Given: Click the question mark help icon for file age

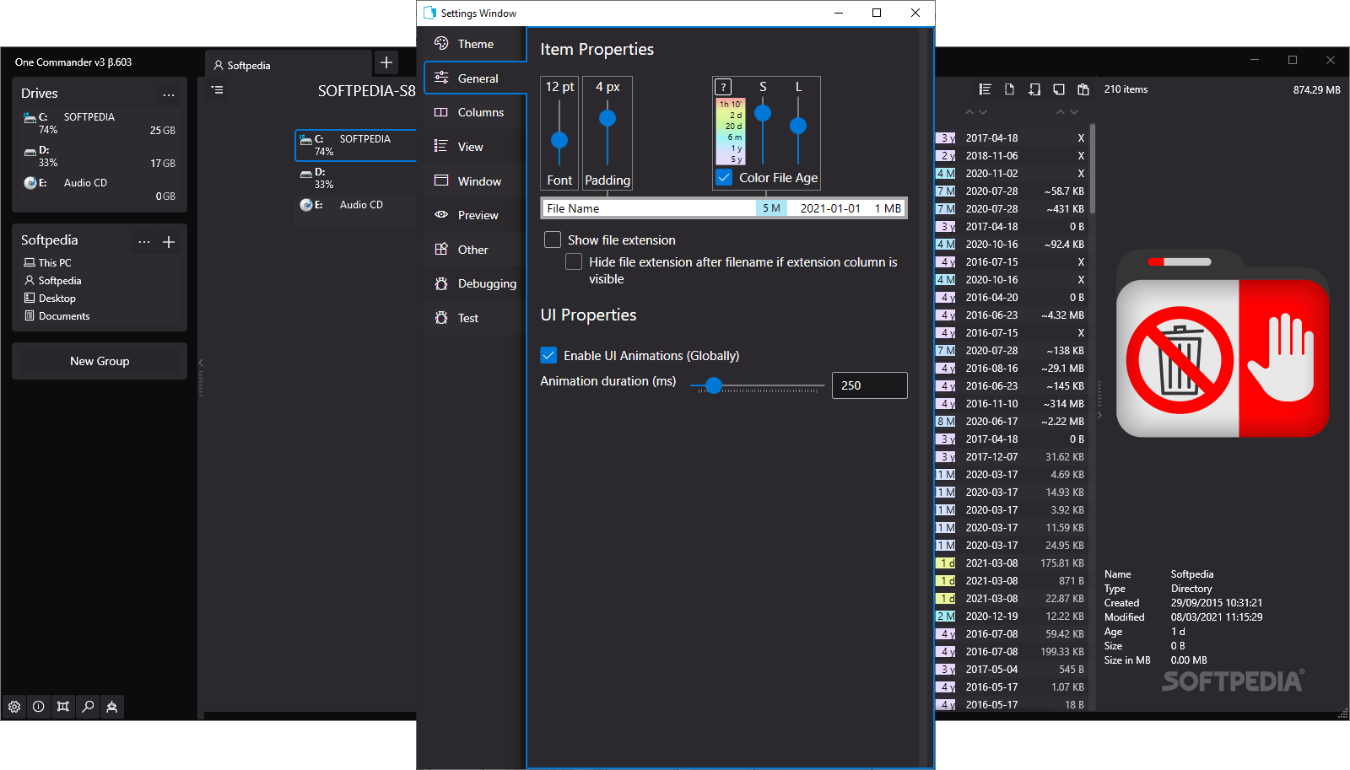Looking at the screenshot, I should [x=723, y=87].
